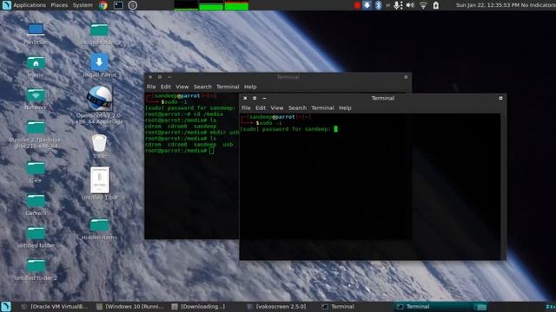Maximize the front Terminal window
This screenshot has height=312, width=556.
(255, 98)
